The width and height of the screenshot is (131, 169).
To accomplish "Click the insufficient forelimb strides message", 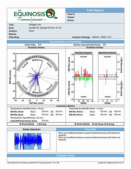I will click(x=89, y=134).
